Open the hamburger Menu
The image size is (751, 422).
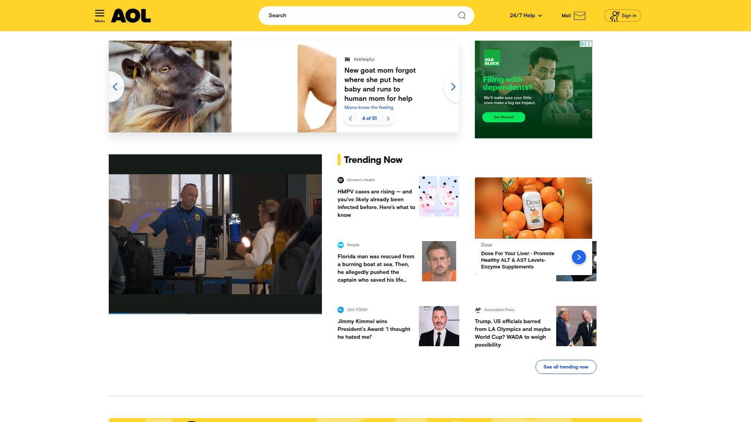pyautogui.click(x=99, y=15)
